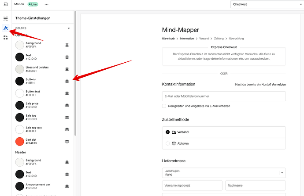This screenshot has width=304, height=196.
Task: Check Neuigkeiten und Angebote via E-Mail erhalten
Action: (164, 106)
